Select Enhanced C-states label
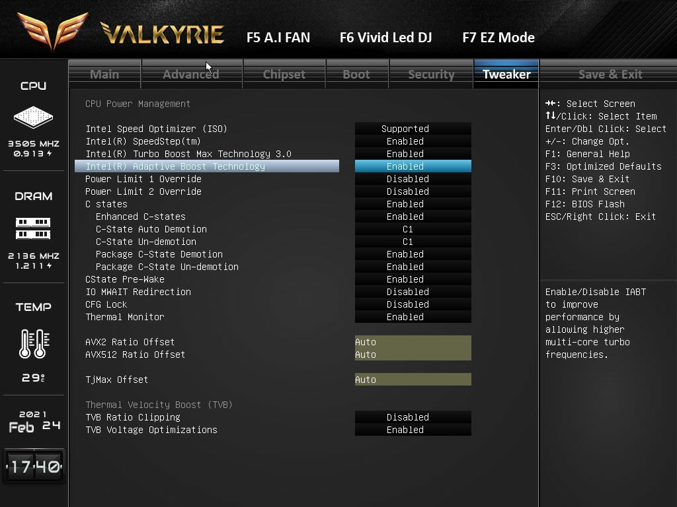The width and height of the screenshot is (677, 507). pyautogui.click(x=141, y=217)
